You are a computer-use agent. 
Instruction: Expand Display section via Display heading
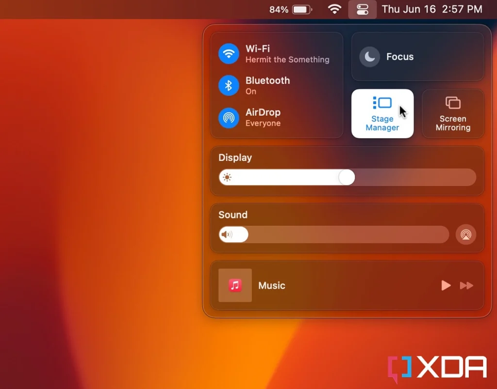[x=235, y=157]
